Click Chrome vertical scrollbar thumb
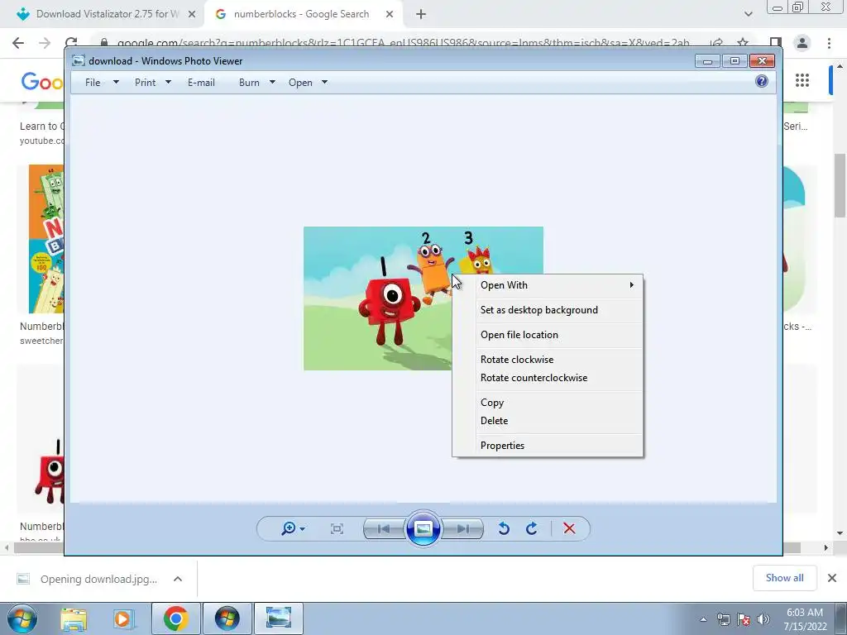 coord(840,185)
